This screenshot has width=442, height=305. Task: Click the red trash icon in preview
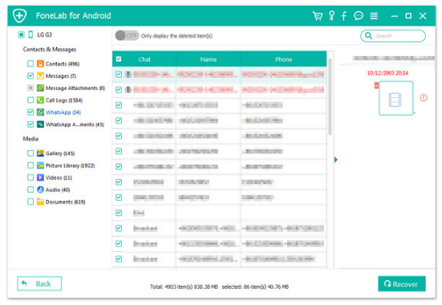point(376,85)
